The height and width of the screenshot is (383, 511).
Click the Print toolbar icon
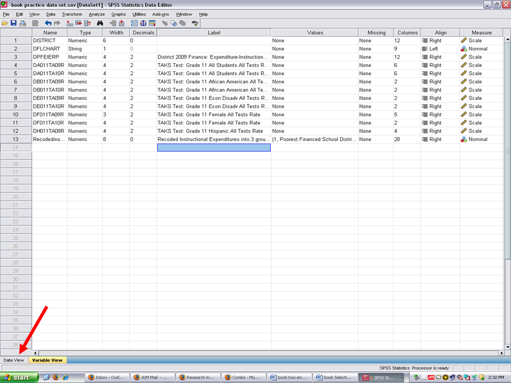[22, 23]
